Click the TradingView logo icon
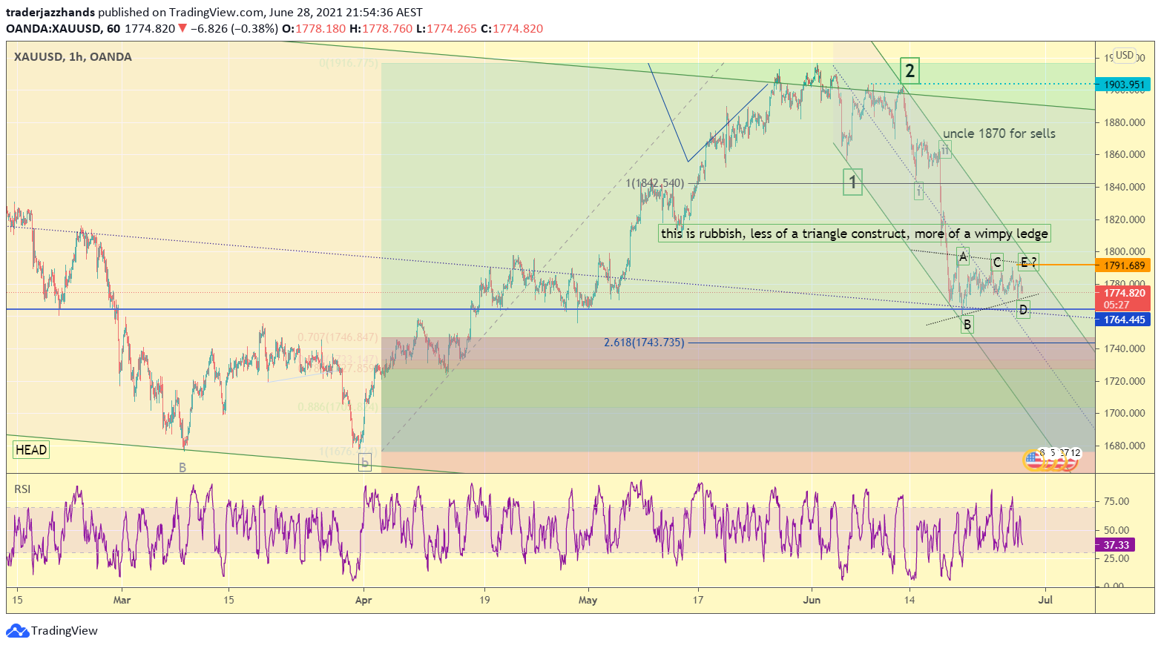Screen dimensions: 1161x648 (18, 631)
